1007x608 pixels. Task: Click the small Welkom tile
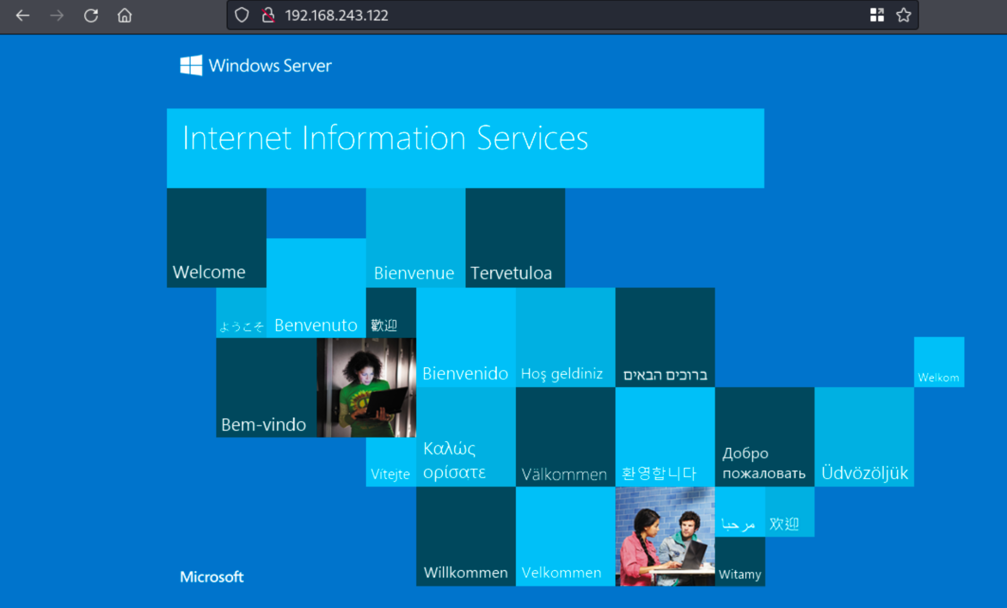pyautogui.click(x=938, y=362)
